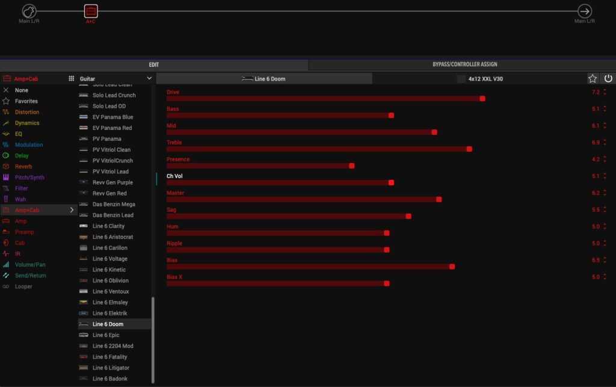The height and width of the screenshot is (387, 616).
Task: Click the Drive value stepper arrows
Action: 605,92
